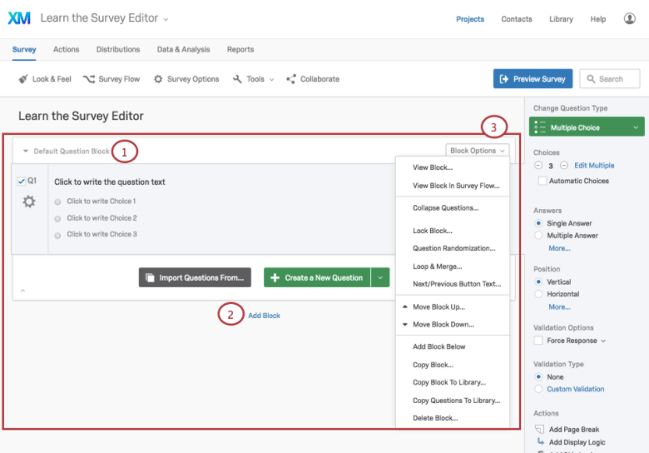Switch to the Data & Analysis tab

183,49
